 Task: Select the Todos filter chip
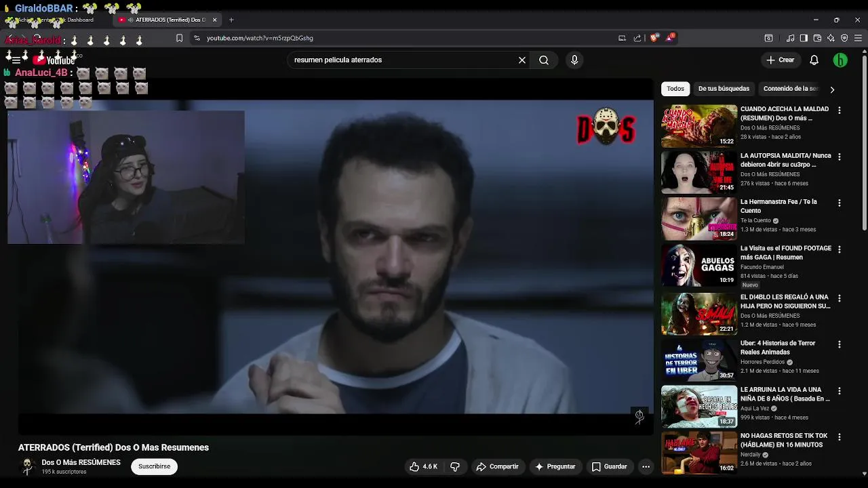click(675, 89)
